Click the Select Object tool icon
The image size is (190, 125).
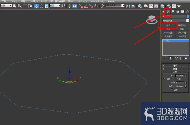pos(14,6)
